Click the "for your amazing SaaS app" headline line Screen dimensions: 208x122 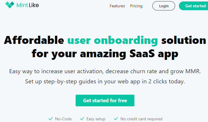coord(105,54)
